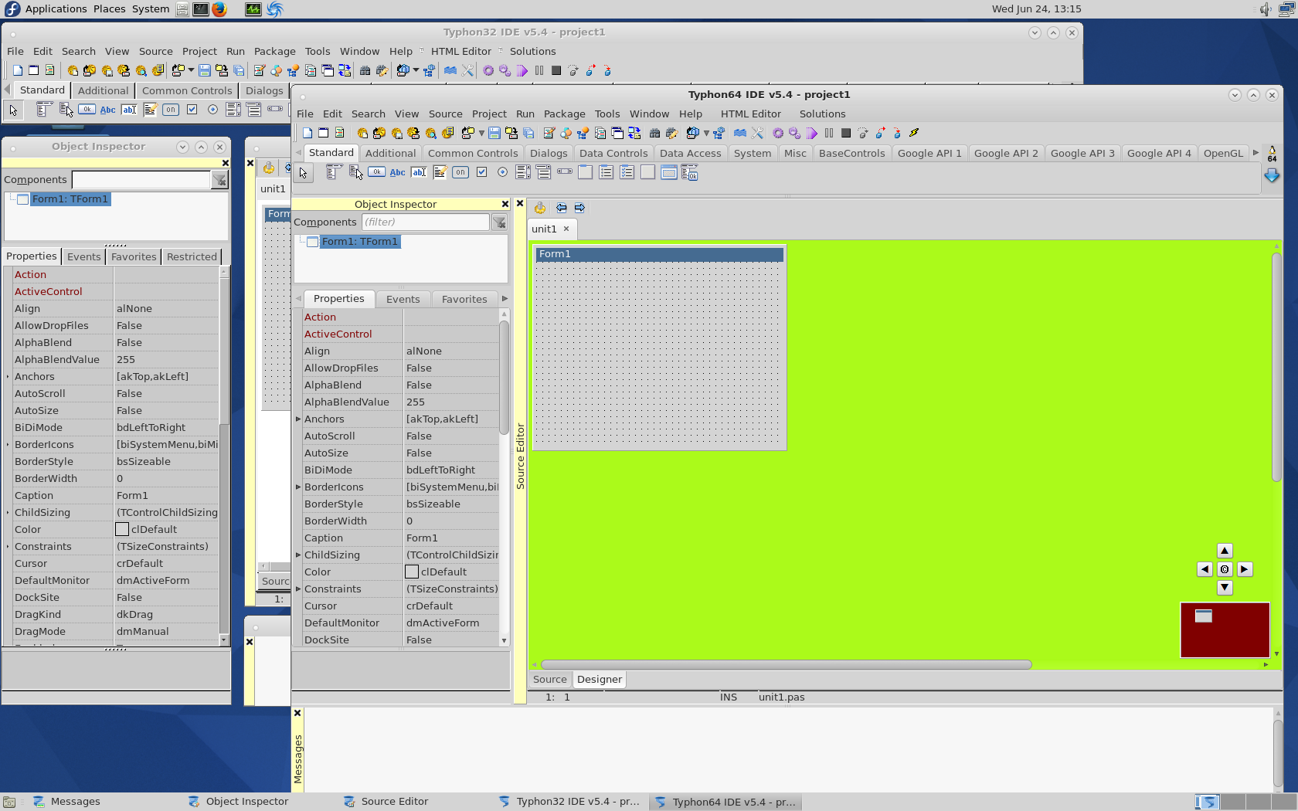Image resolution: width=1298 pixels, height=811 pixels.
Task: Expand Anchors property in Typhon64 inspector
Action: coord(298,419)
